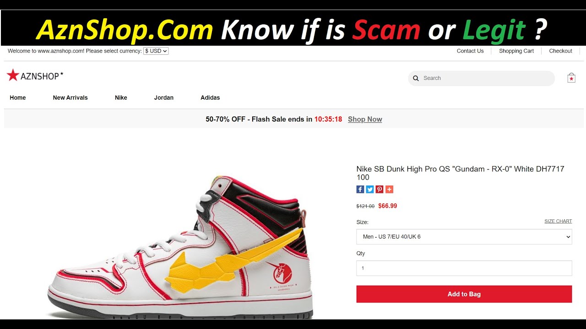Open the shopping bag icon

click(571, 78)
